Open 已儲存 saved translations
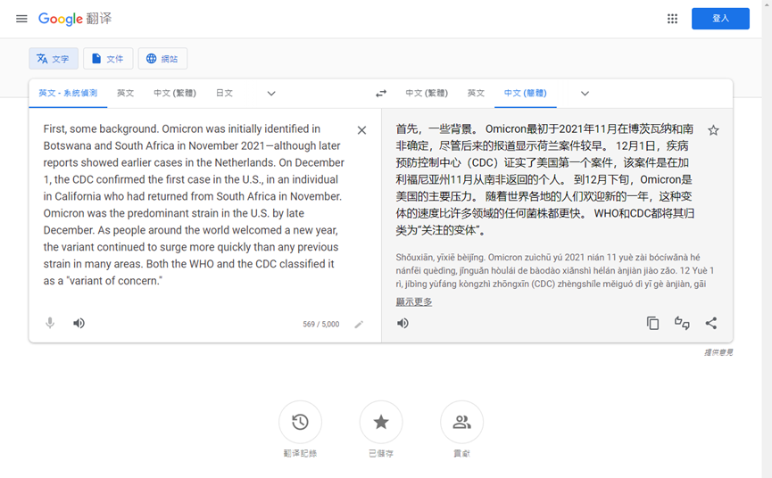This screenshot has height=478, width=772. (381, 422)
